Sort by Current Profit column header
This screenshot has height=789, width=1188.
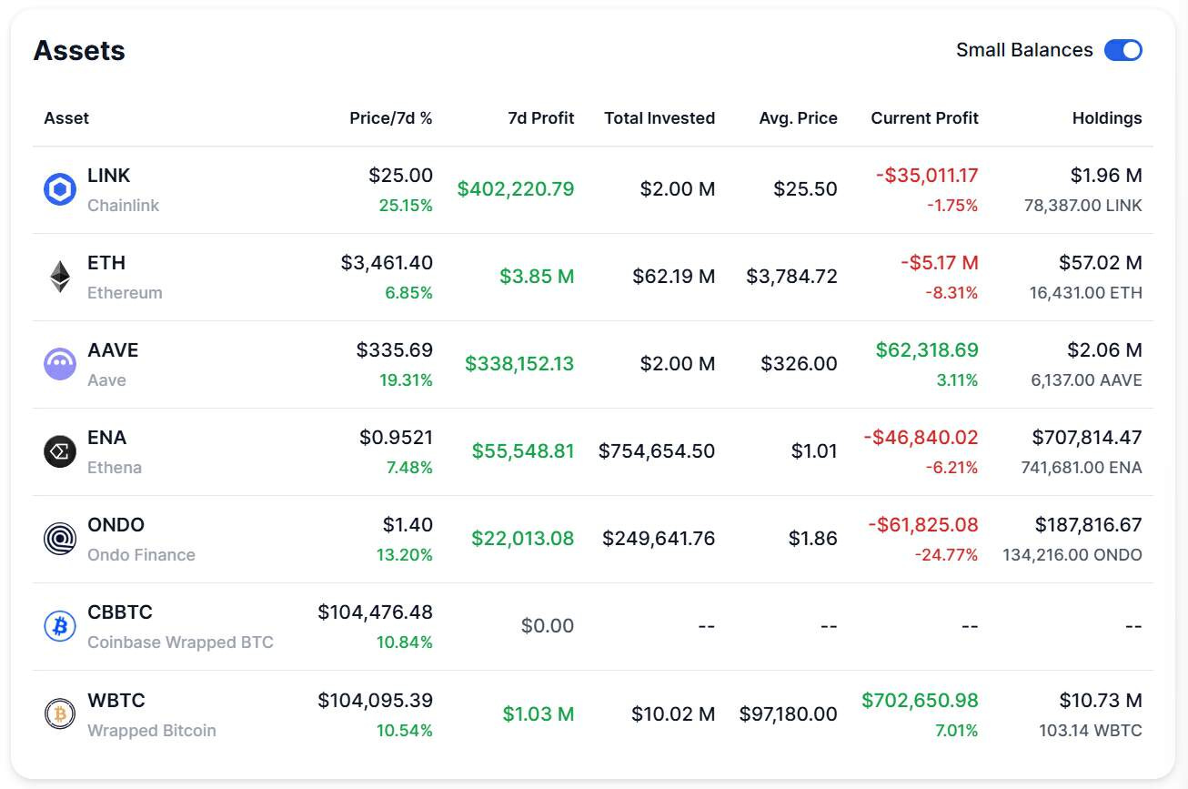point(924,118)
